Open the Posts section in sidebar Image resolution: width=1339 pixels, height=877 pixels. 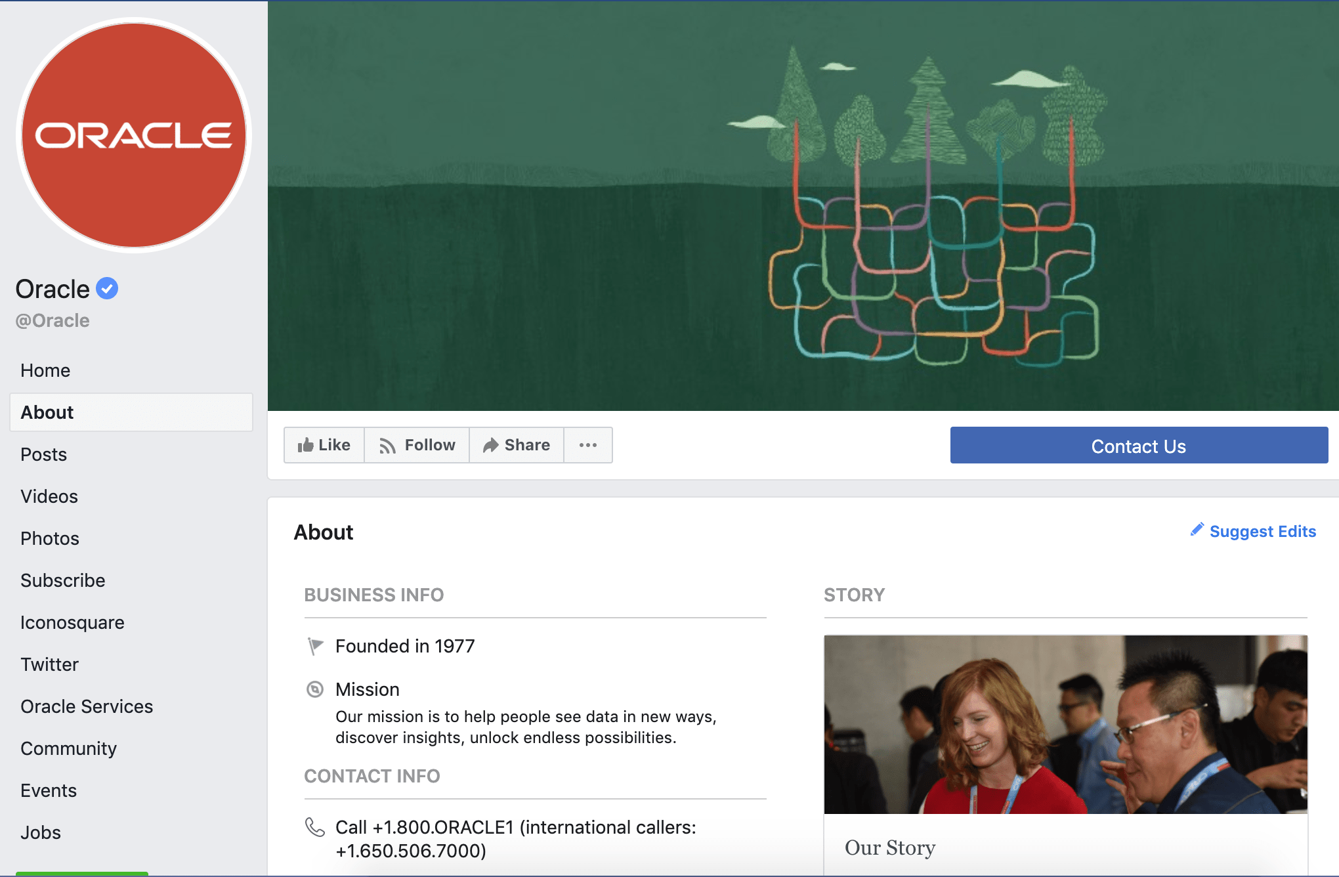pyautogui.click(x=44, y=454)
